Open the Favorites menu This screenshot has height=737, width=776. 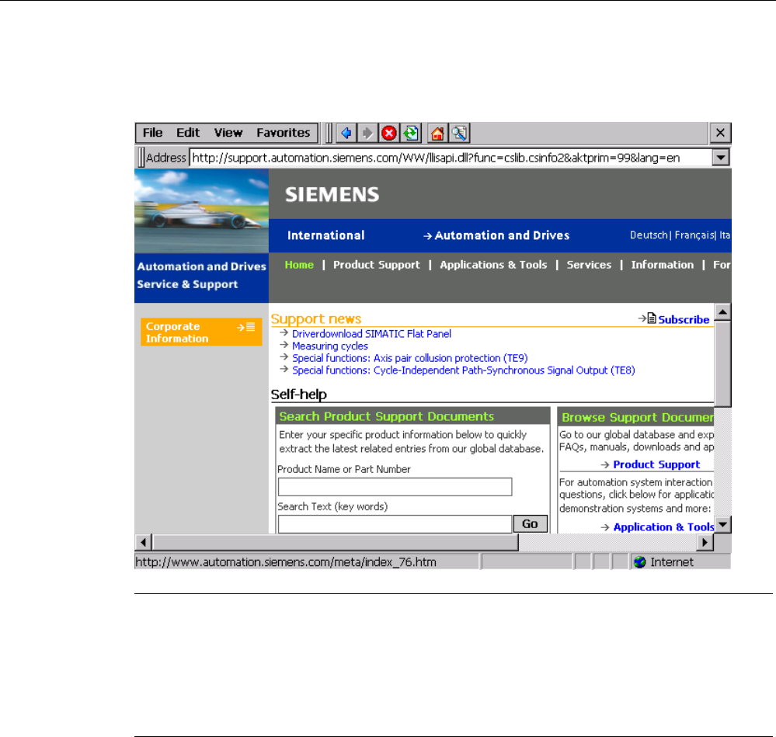(x=283, y=133)
